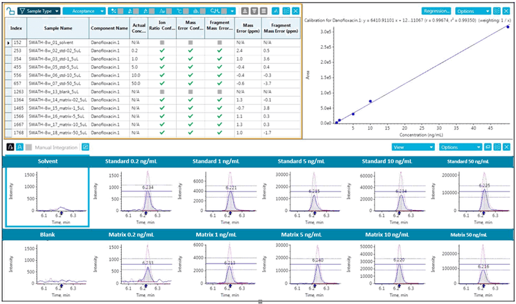
Task: Open the calibration curve Options dropdown
Action: (x=473, y=12)
